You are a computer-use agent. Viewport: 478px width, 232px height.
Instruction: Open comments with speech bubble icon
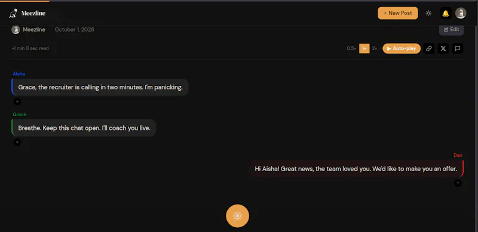[x=458, y=48]
